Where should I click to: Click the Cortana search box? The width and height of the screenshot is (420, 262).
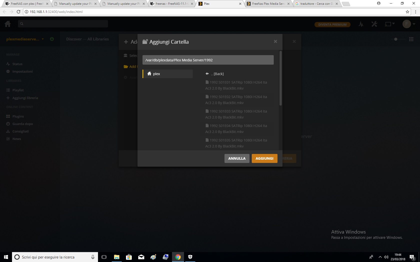[x=54, y=257]
